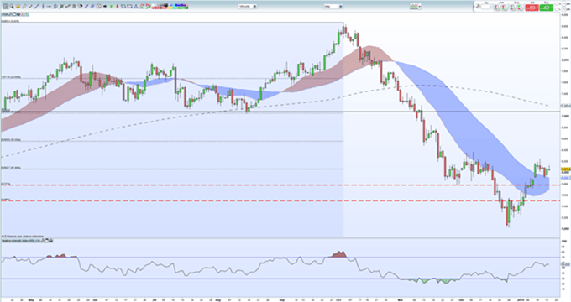Open the Daily timeframe dropdown

click(x=333, y=6)
